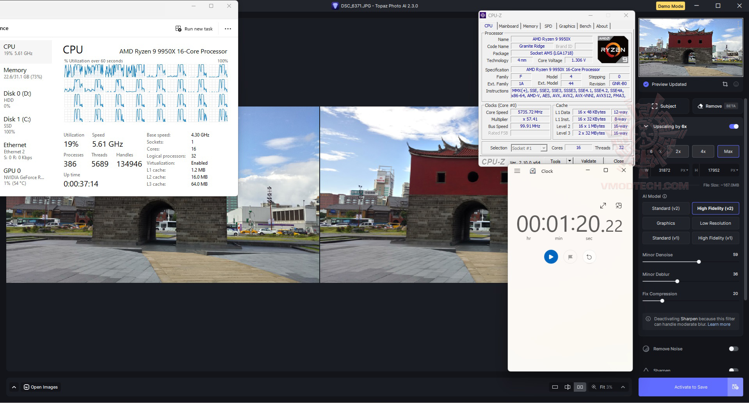749x403 pixels.
Task: Open the Bench tab in CPU-Z
Action: 585,26
